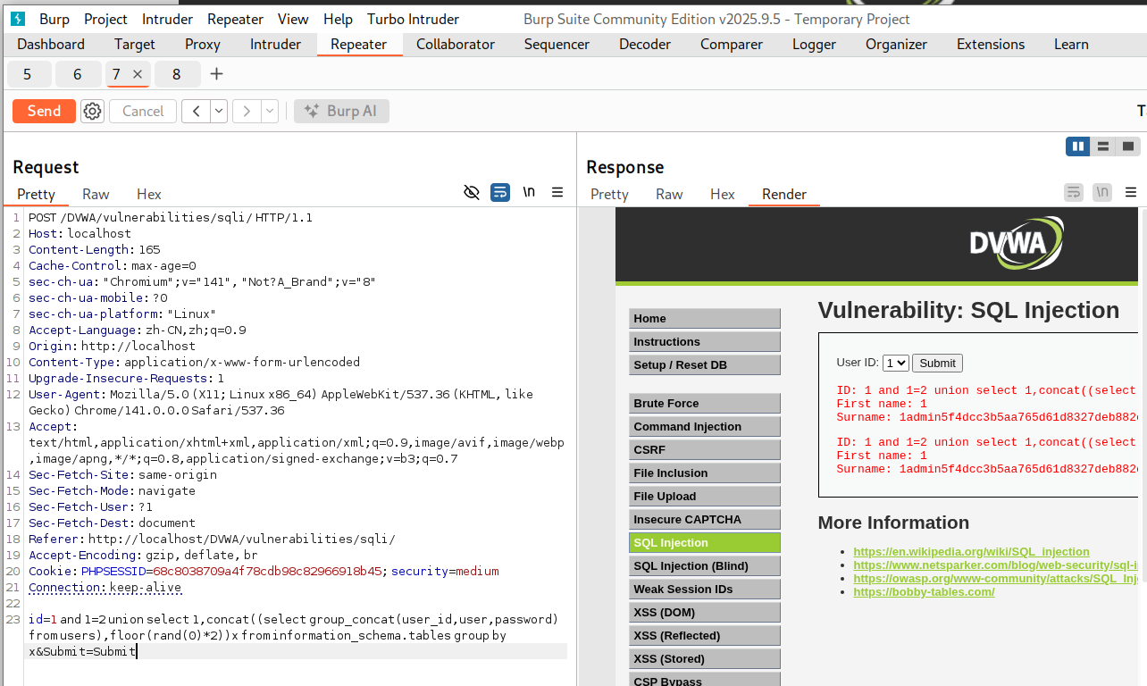Toggle show newline characters in Request
The width and height of the screenshot is (1147, 686).
529,192
